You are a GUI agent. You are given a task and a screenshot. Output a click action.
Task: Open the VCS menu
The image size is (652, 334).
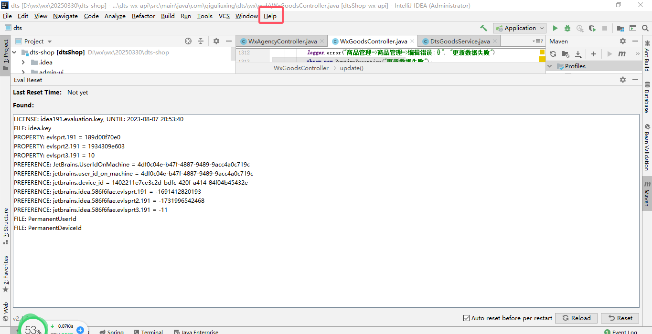[x=224, y=16]
